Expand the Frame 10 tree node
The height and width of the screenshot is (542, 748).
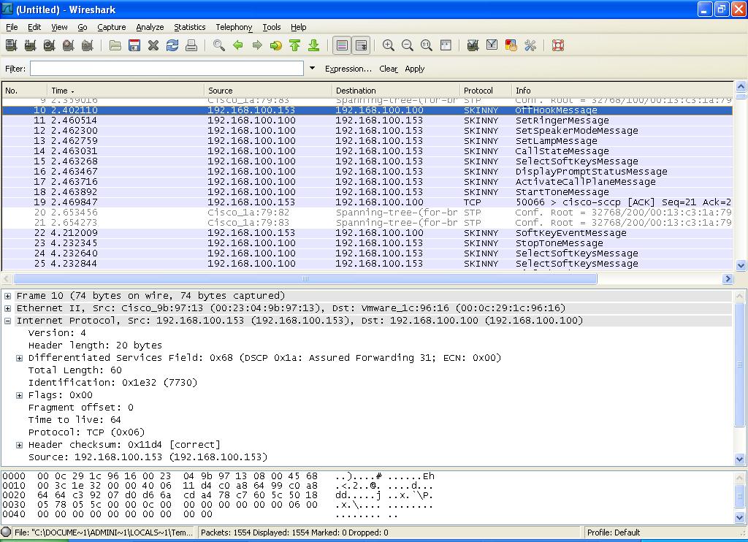[7, 296]
